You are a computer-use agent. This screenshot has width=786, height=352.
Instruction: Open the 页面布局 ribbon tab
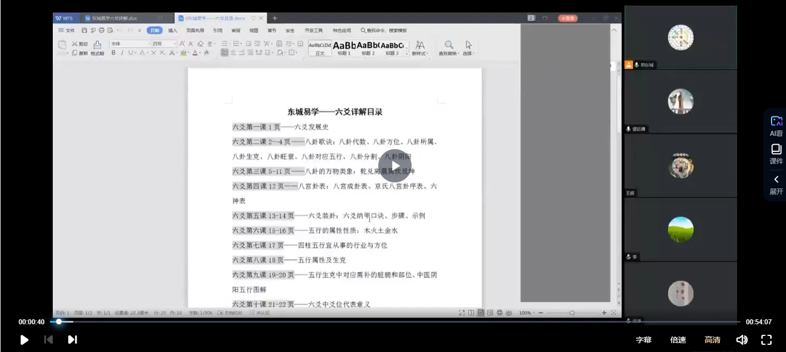tap(195, 30)
